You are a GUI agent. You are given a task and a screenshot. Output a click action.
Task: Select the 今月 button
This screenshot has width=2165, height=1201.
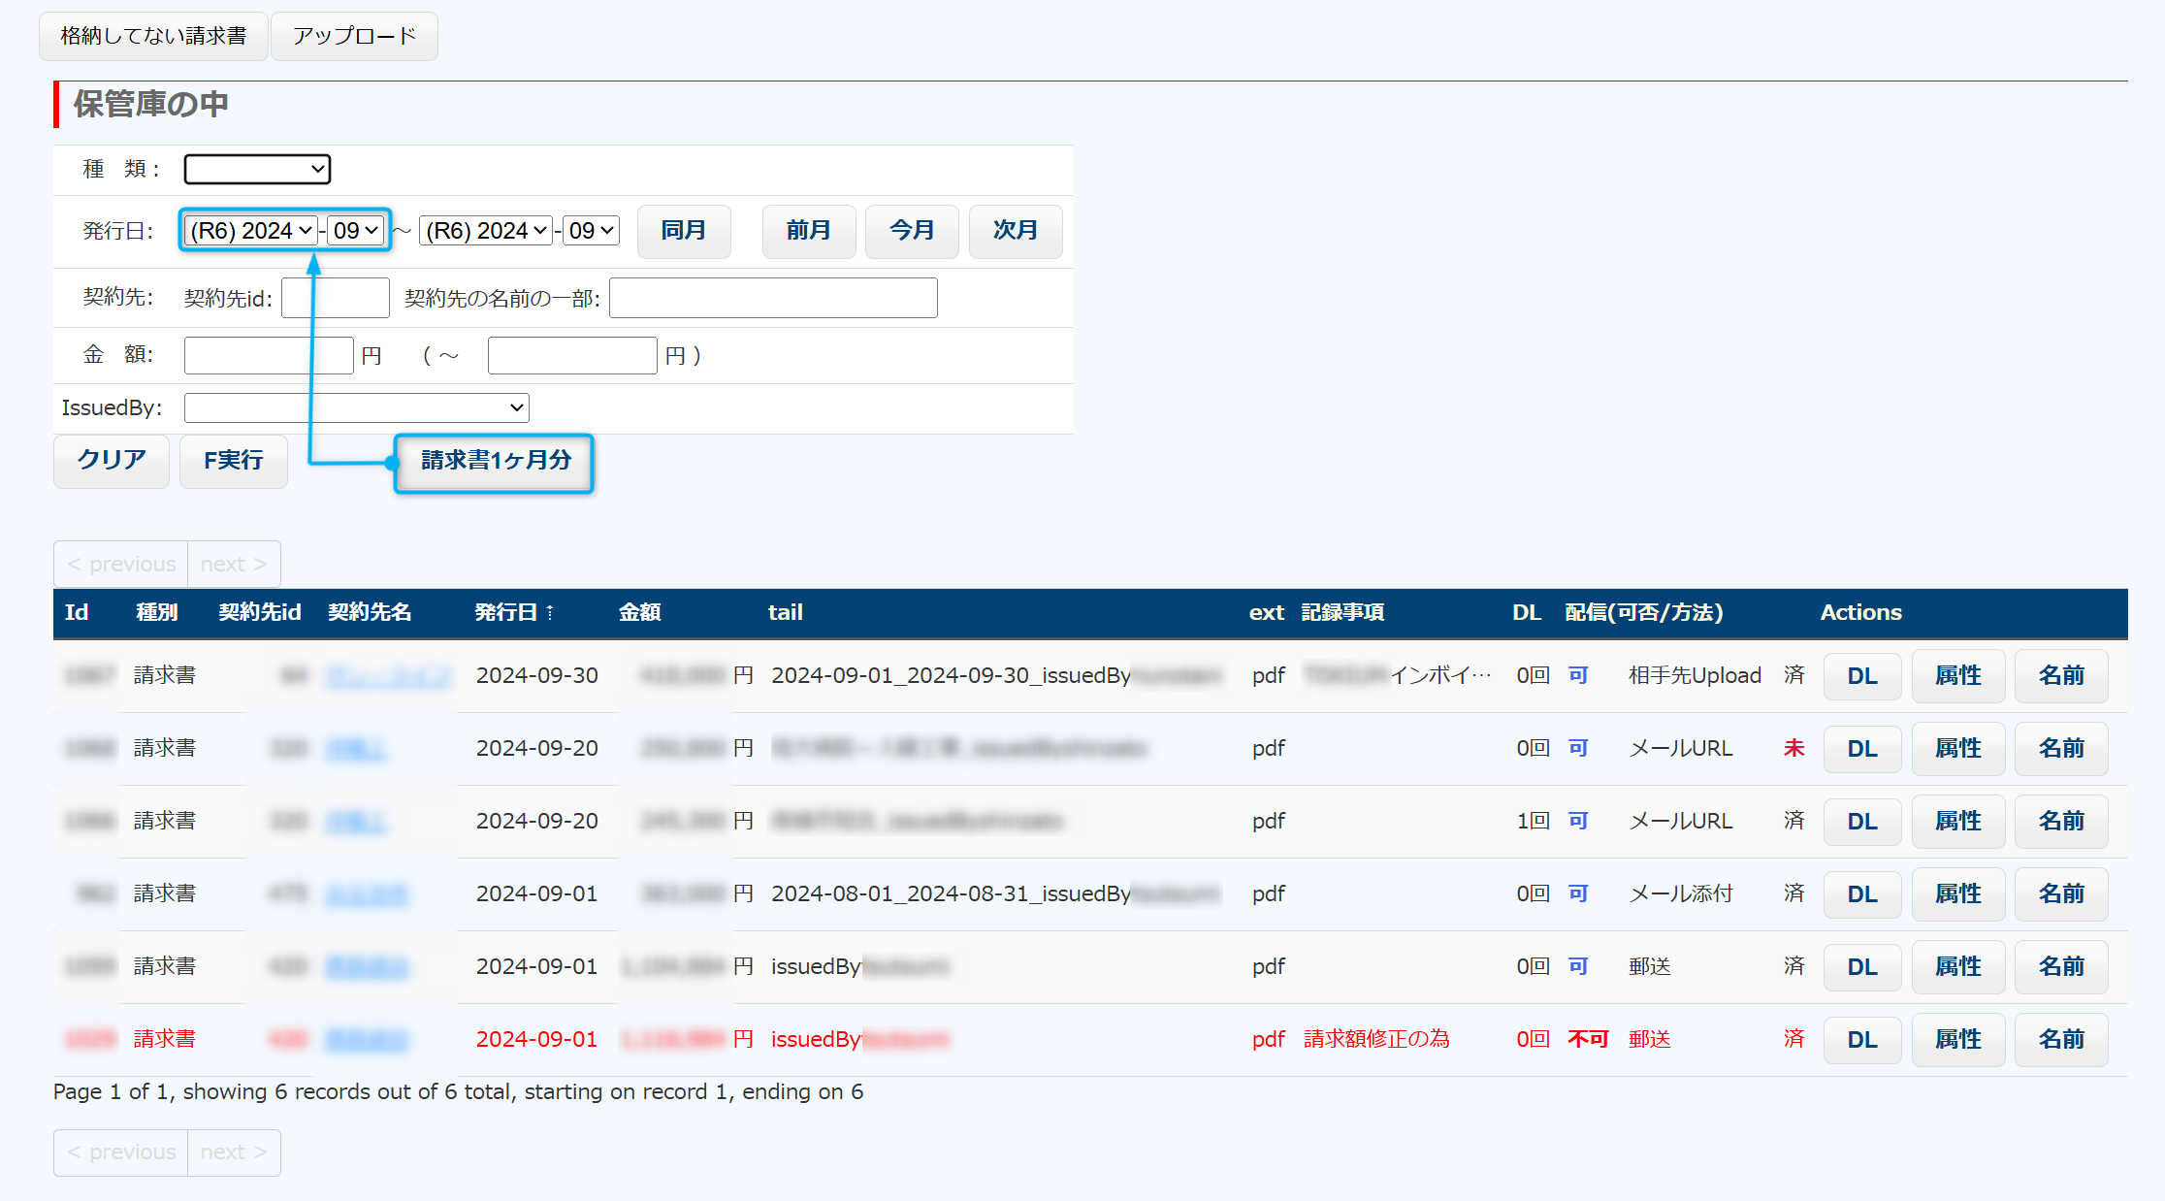(911, 231)
